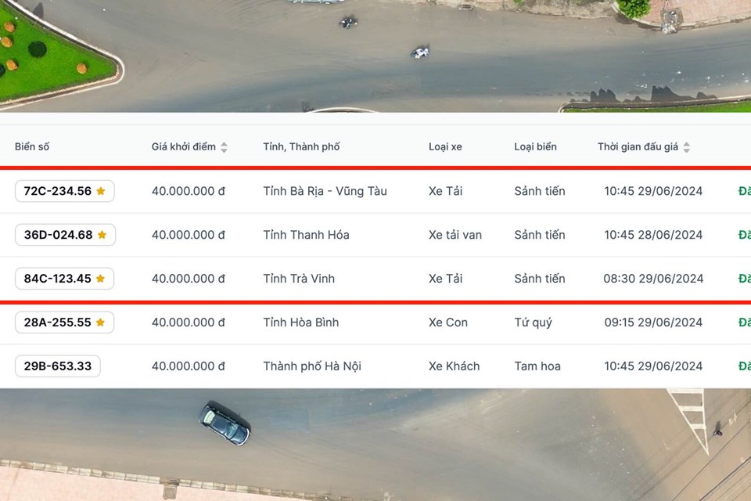Open license plate badge 36D-024.68
The width and height of the screenshot is (751, 501).
[x=58, y=235]
